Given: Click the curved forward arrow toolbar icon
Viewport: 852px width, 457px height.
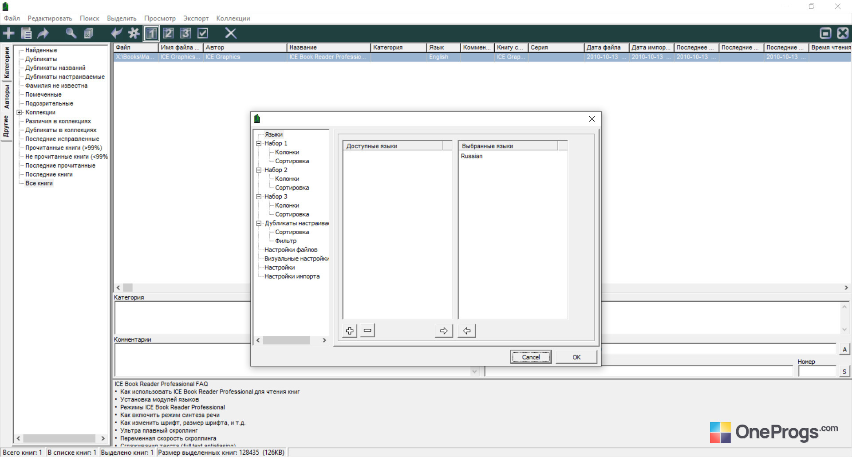Looking at the screenshot, I should (43, 33).
